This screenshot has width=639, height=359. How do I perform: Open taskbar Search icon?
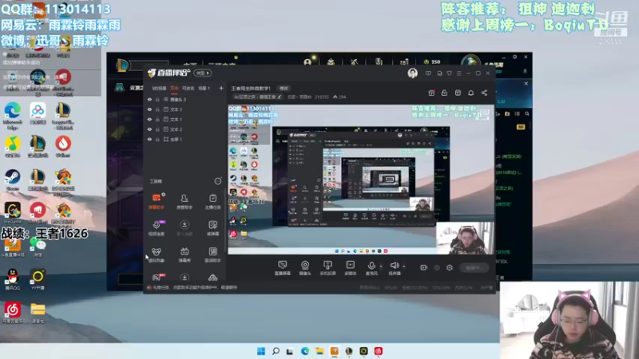[x=276, y=351]
